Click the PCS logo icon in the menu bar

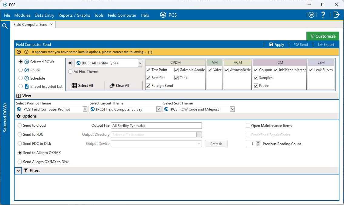[x=163, y=15]
